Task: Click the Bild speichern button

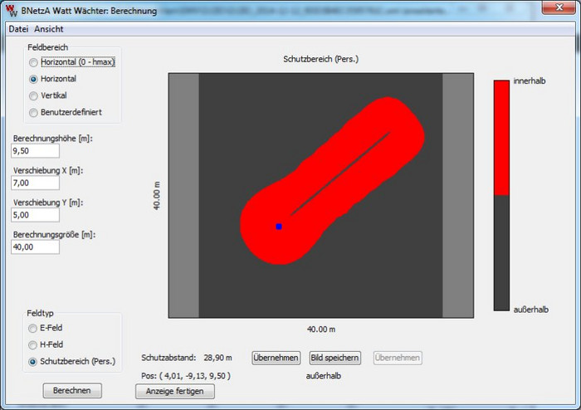Action: (335, 358)
